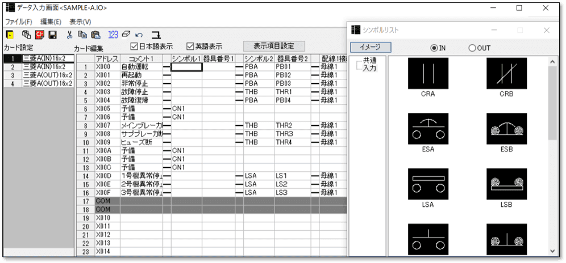Click the red circuit diagram toolbar icon

point(39,35)
